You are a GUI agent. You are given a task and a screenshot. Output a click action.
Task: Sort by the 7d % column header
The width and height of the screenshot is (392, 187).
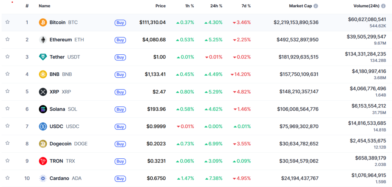click(x=246, y=6)
